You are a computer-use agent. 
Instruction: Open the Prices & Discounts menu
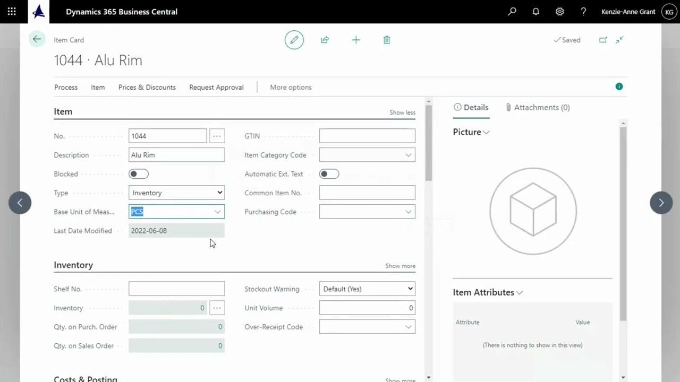[147, 87]
